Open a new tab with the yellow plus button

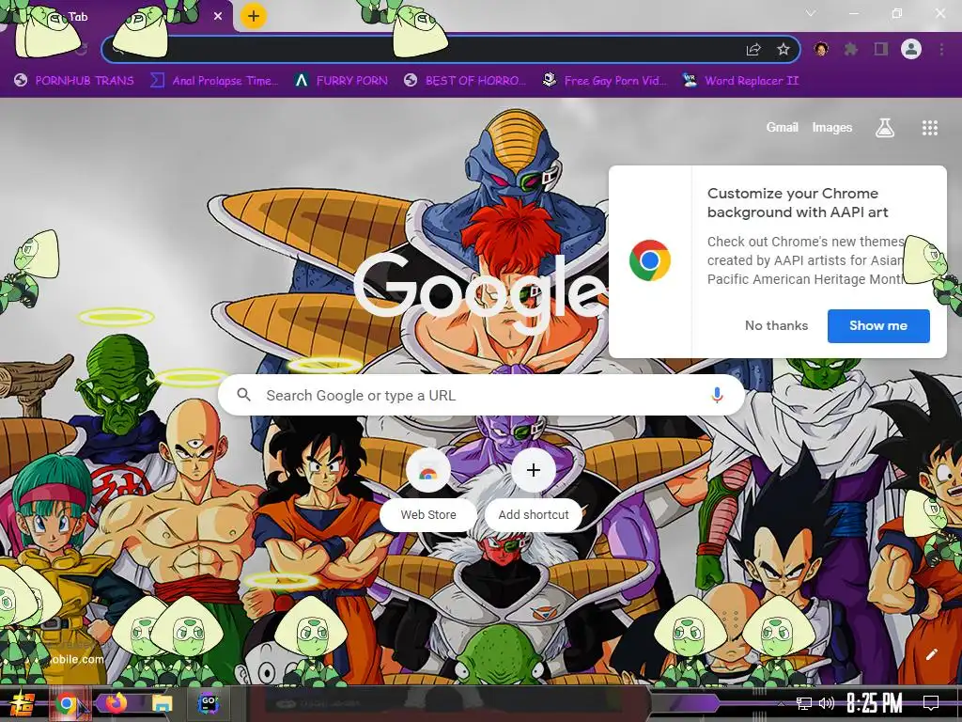click(254, 16)
